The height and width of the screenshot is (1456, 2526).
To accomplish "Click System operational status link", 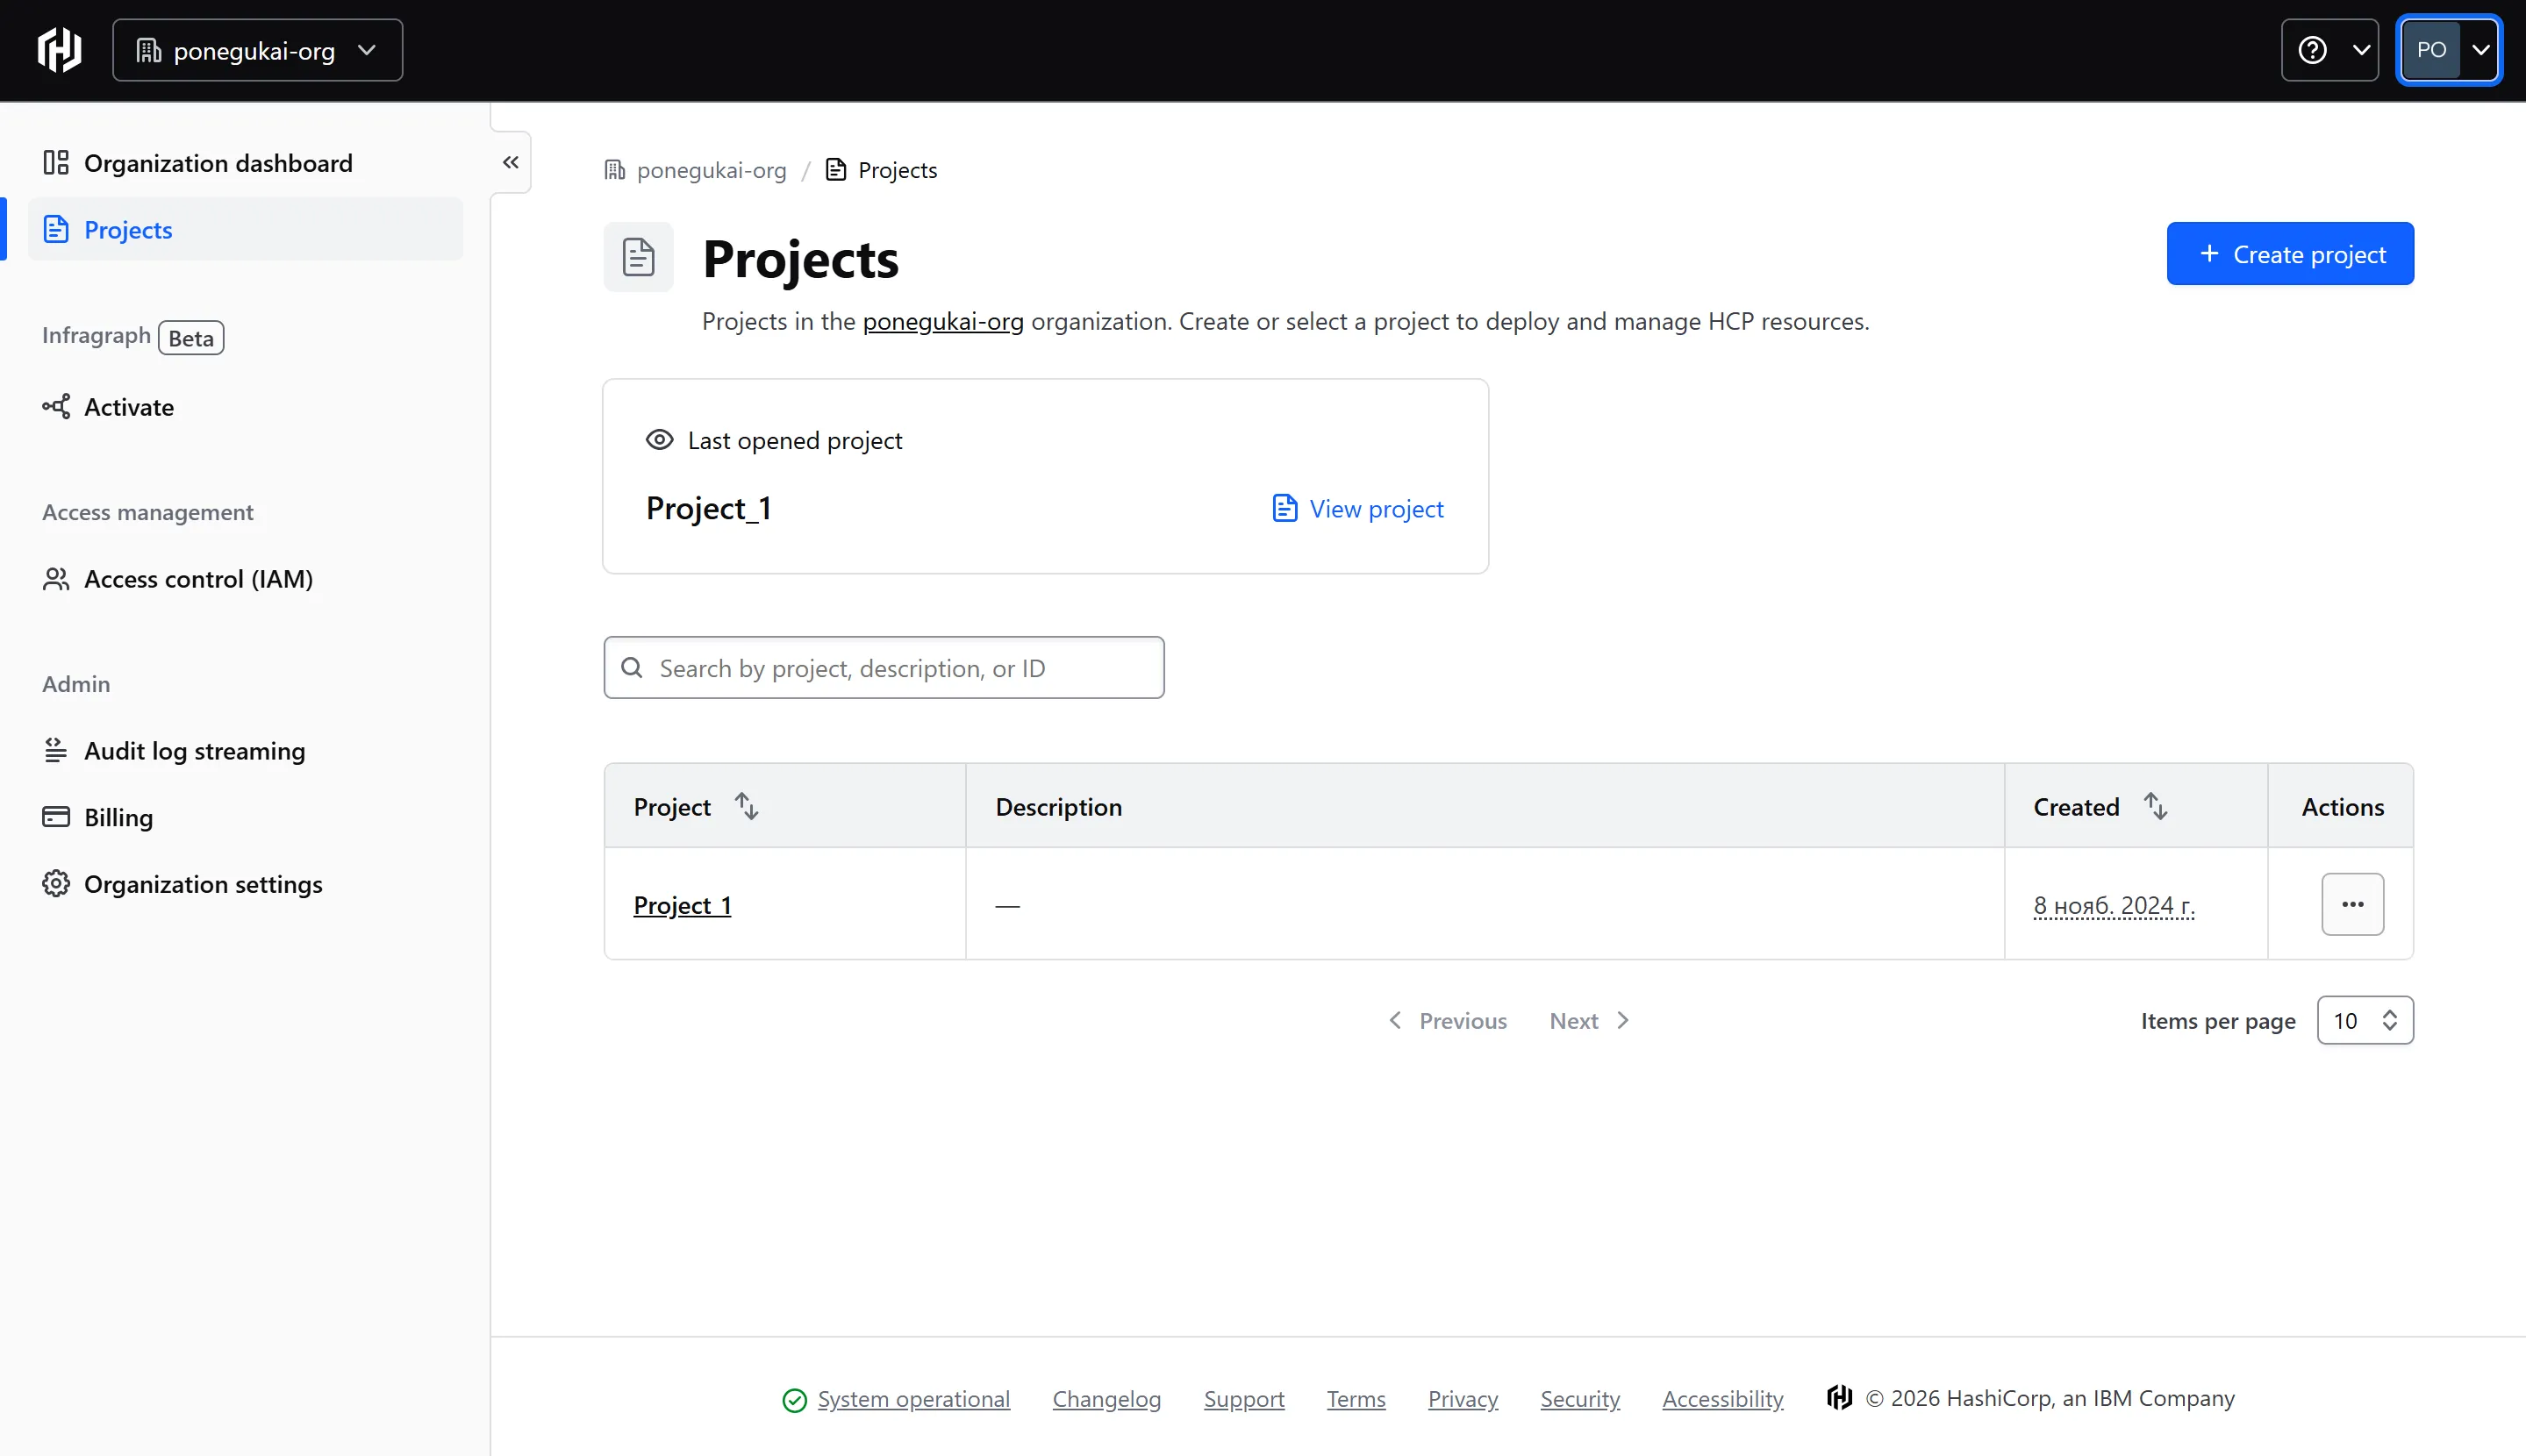I will click(913, 1399).
